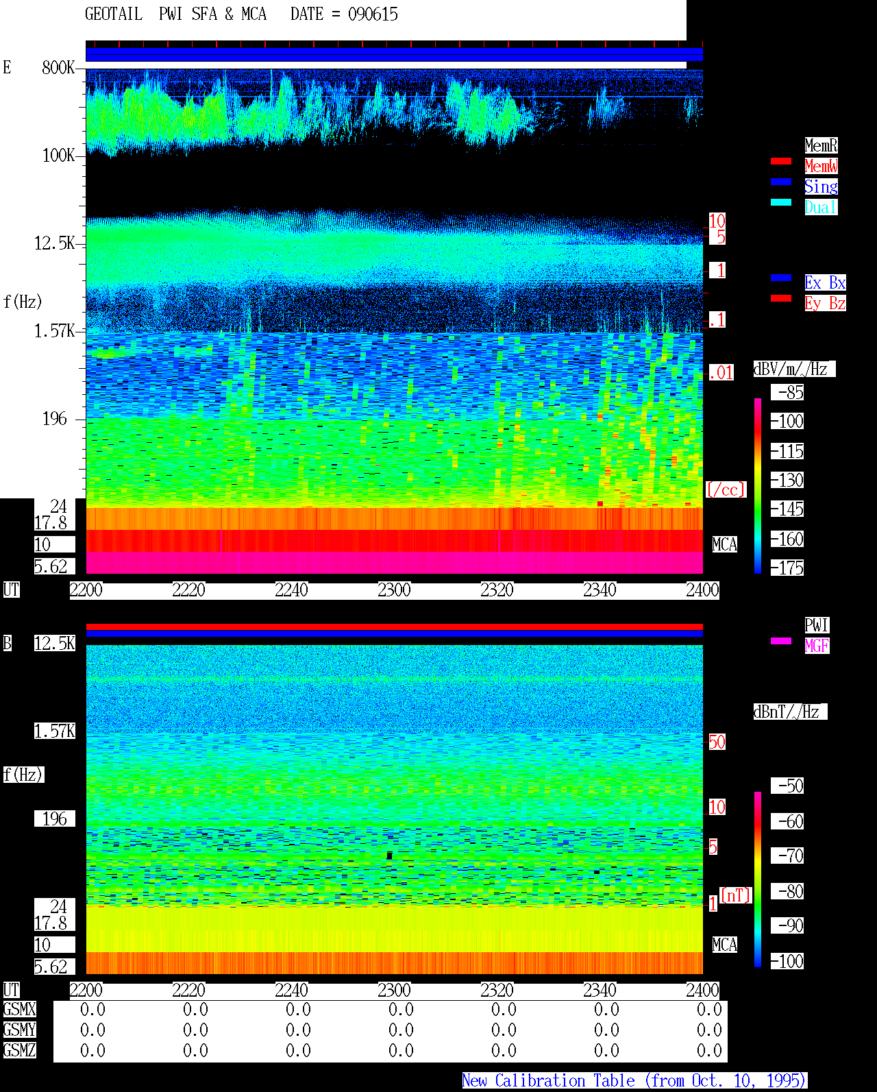877x1092 pixels.
Task: Click the MCA label beside the electric spectrogram
Action: 725,545
